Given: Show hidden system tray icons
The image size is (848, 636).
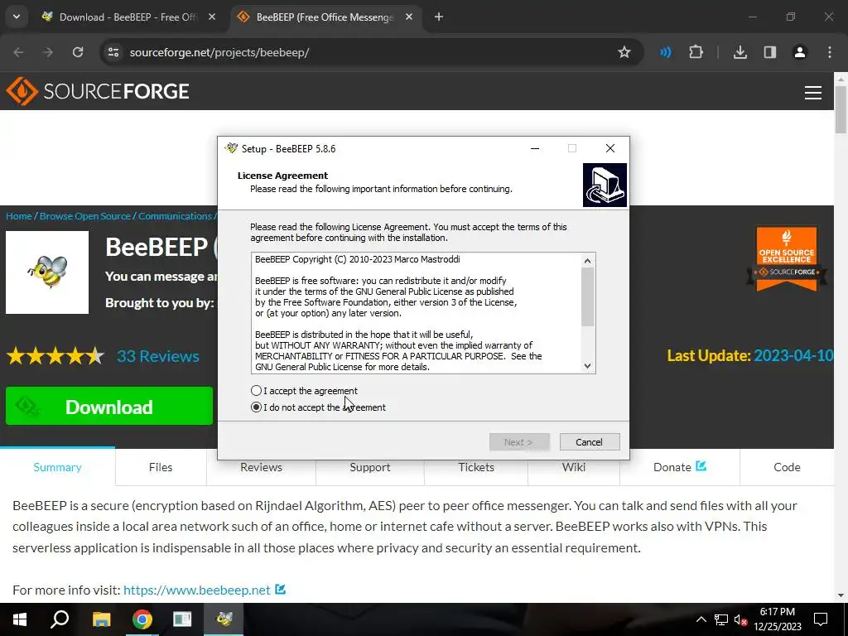Looking at the screenshot, I should [x=701, y=619].
